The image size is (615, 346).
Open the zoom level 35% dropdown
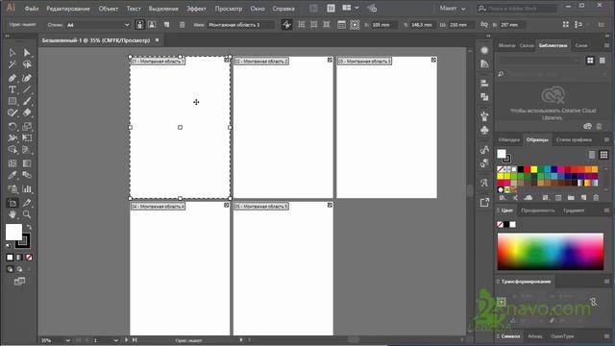[67, 340]
